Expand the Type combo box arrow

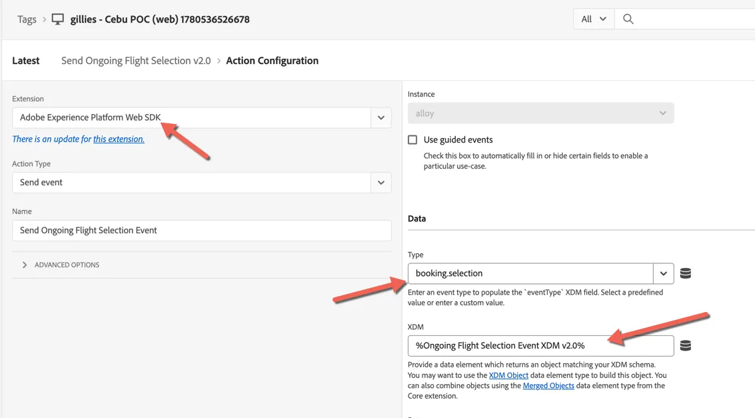[664, 273]
